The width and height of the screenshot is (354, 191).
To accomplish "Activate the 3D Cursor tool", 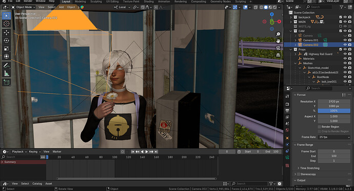I will 6,24.
